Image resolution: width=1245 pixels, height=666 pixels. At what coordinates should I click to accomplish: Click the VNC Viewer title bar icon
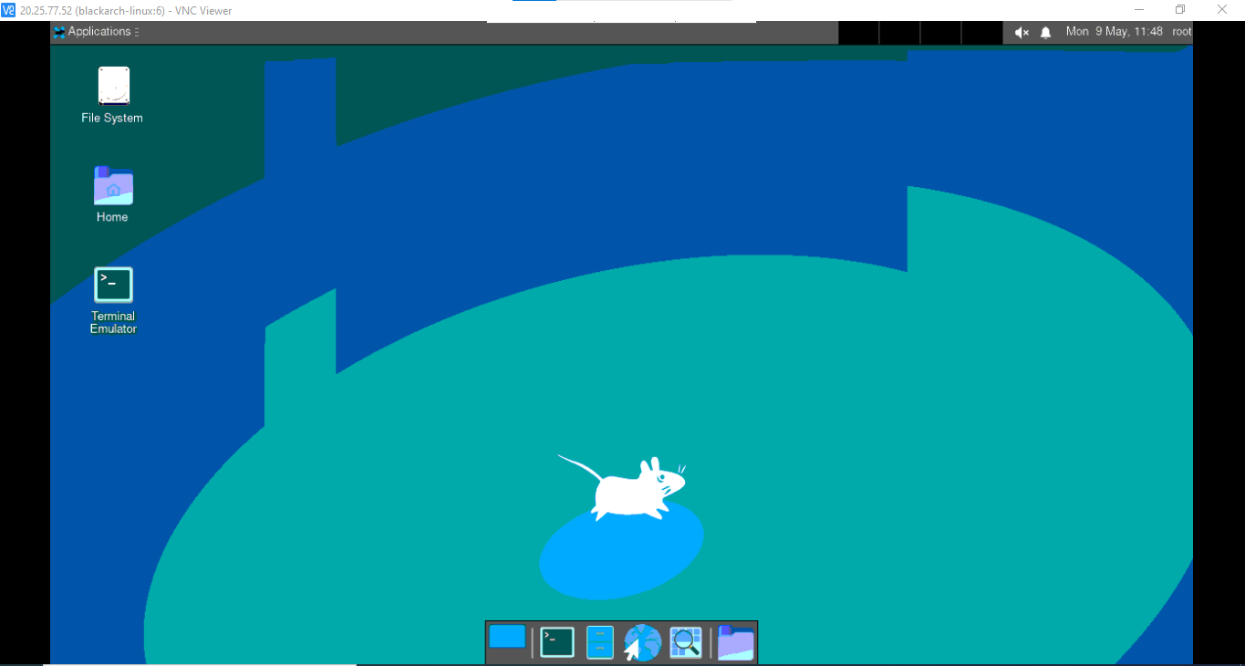point(8,10)
